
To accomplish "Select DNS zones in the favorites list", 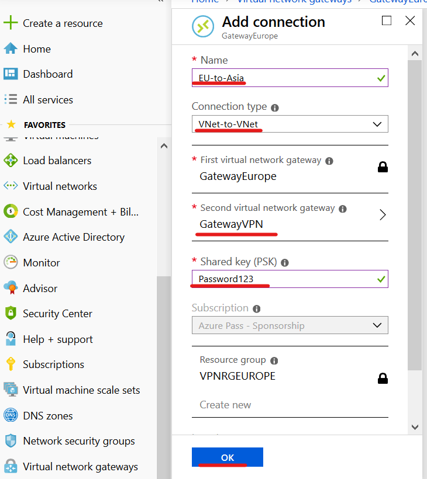I will [48, 416].
